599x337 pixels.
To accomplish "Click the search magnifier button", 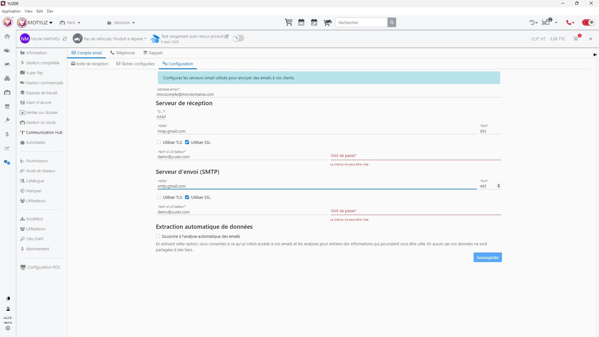I will click(392, 22).
